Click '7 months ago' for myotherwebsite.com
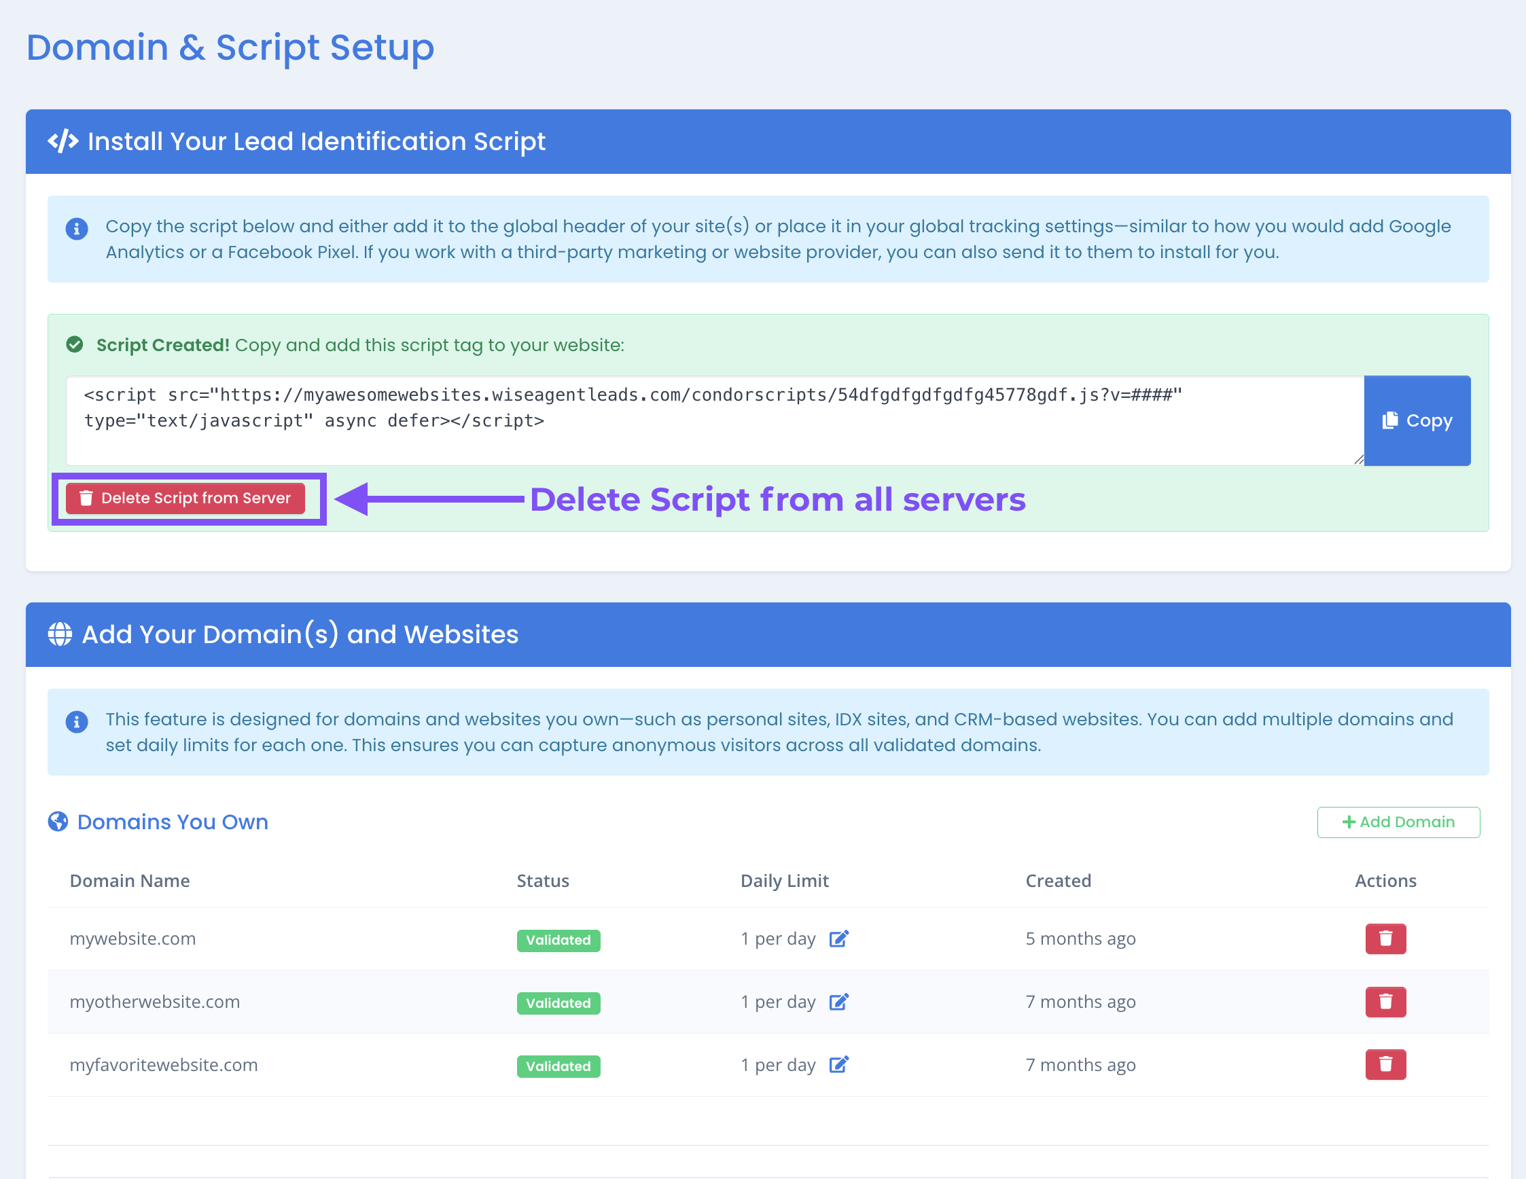1526x1179 pixels. pos(1080,1002)
